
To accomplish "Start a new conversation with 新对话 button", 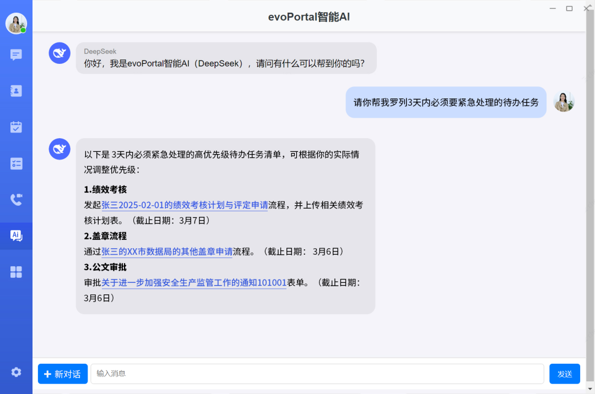I will [x=62, y=374].
